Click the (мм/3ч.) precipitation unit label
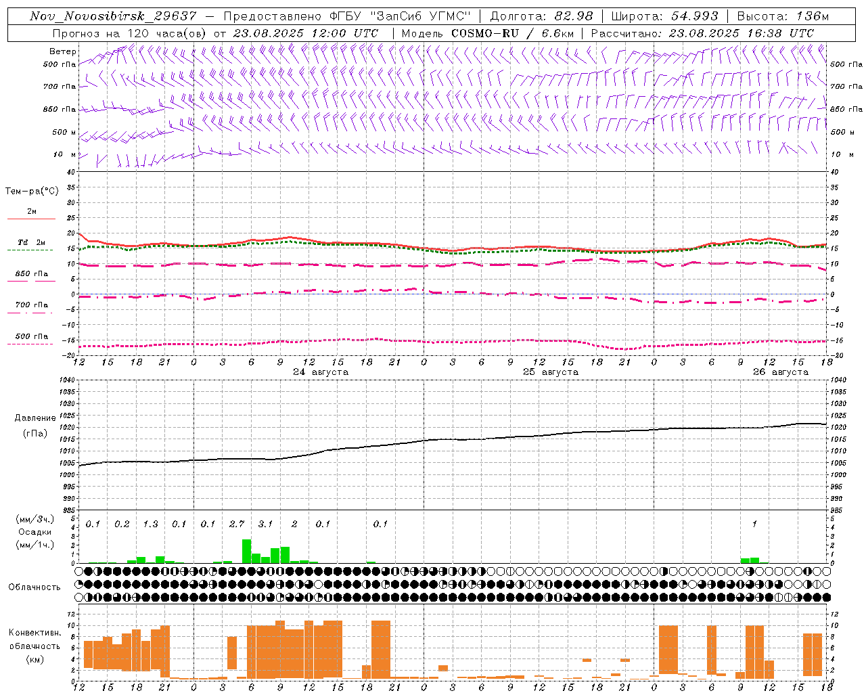Image resolution: width=866 pixels, height=693 pixels. tap(35, 519)
